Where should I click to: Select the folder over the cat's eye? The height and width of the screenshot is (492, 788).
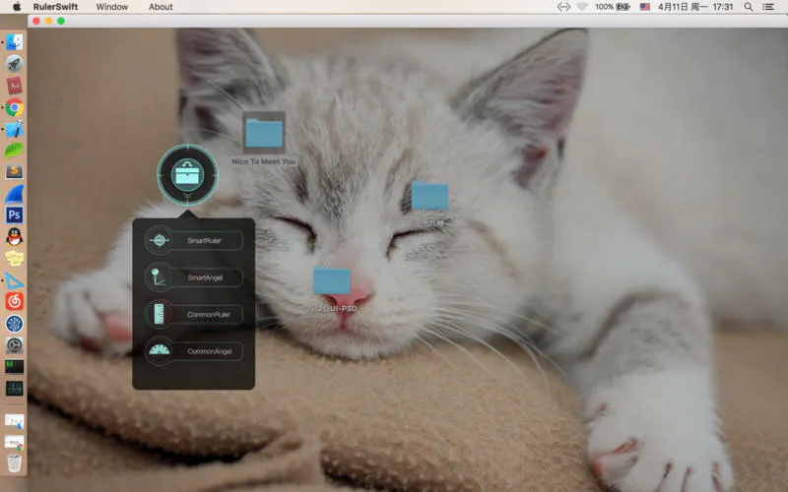point(429,196)
